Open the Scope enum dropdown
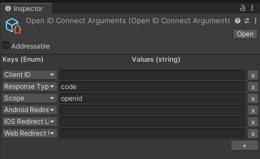The height and width of the screenshot is (159, 260). pos(30,98)
